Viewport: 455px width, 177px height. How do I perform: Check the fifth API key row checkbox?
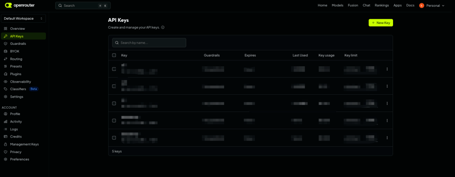pos(114,138)
